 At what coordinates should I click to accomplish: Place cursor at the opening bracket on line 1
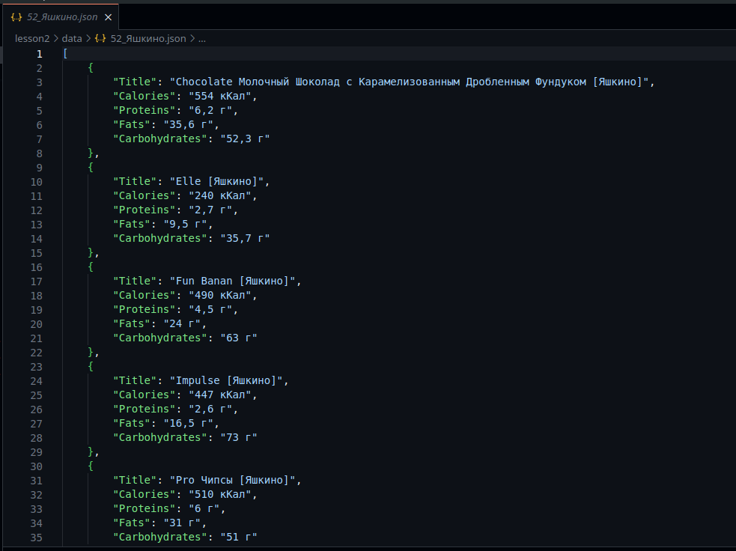point(66,54)
